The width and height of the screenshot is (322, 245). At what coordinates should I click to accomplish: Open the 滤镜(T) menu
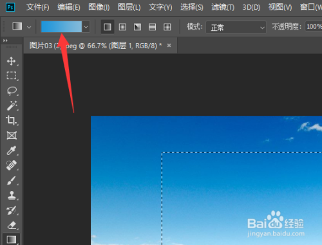click(223, 8)
